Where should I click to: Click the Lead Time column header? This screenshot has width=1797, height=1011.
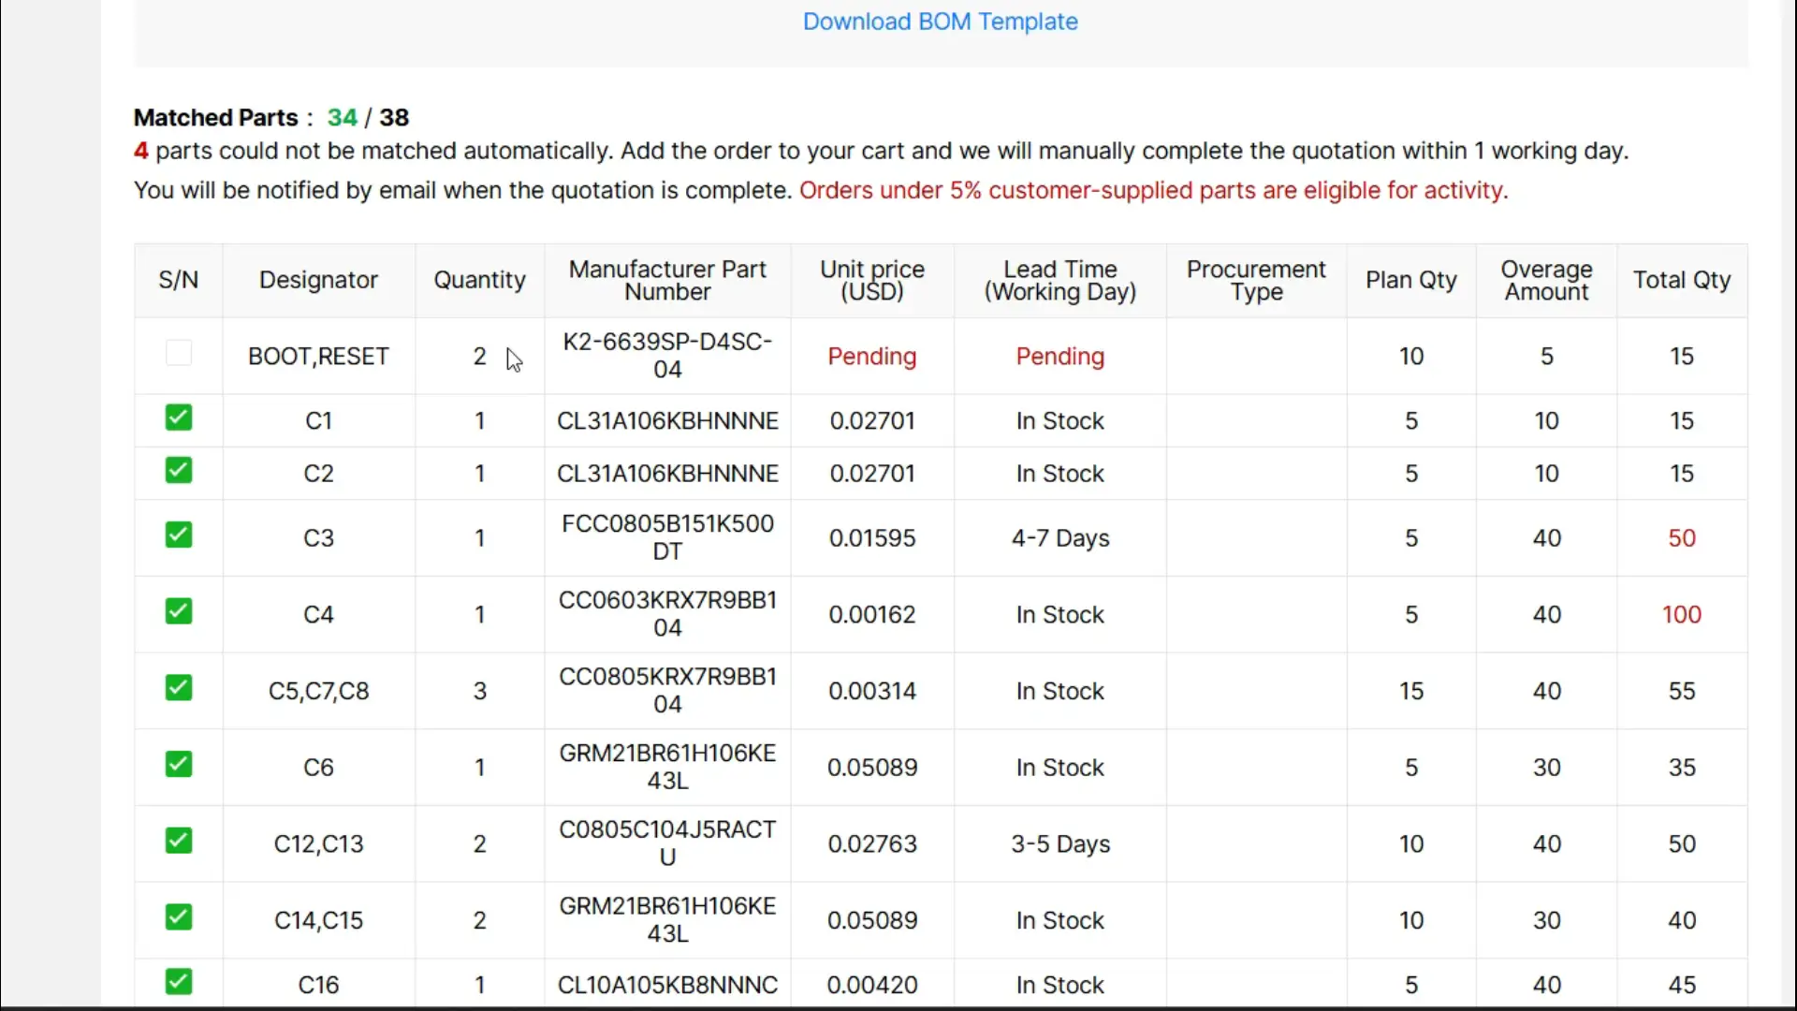click(x=1059, y=280)
